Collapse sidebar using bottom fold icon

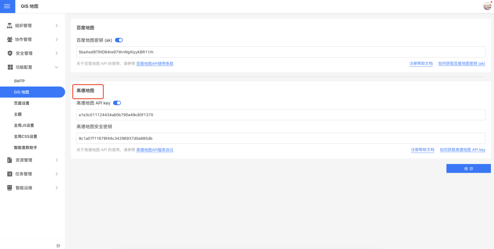pos(58,246)
